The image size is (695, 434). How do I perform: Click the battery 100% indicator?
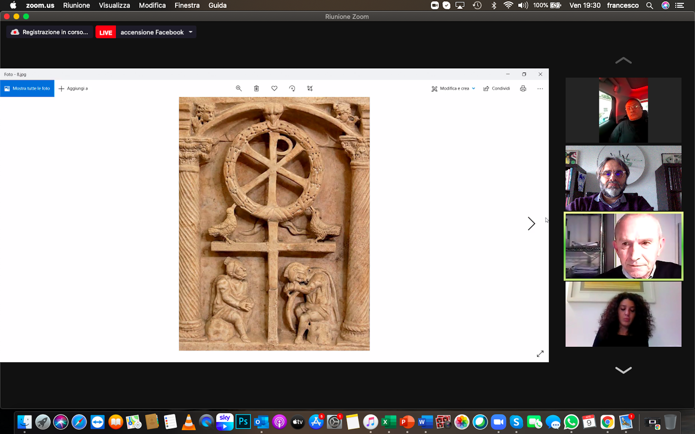pos(547,5)
